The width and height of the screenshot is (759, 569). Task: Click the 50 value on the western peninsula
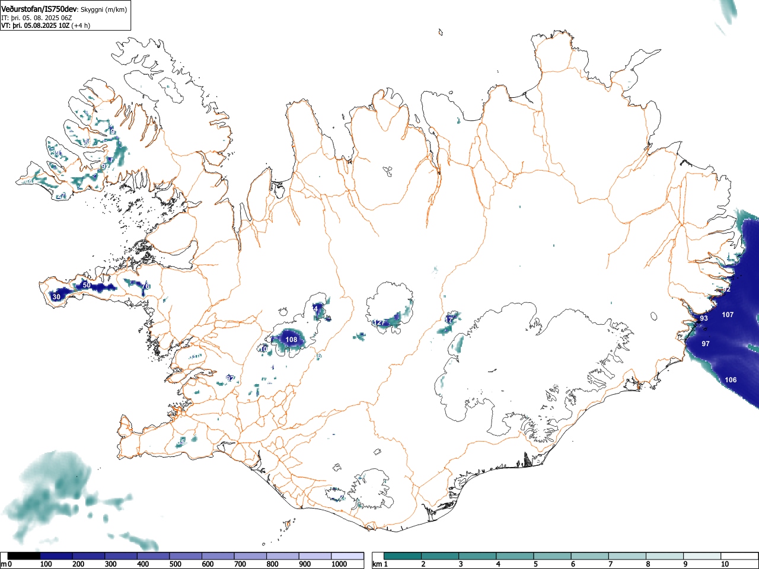pos(87,285)
